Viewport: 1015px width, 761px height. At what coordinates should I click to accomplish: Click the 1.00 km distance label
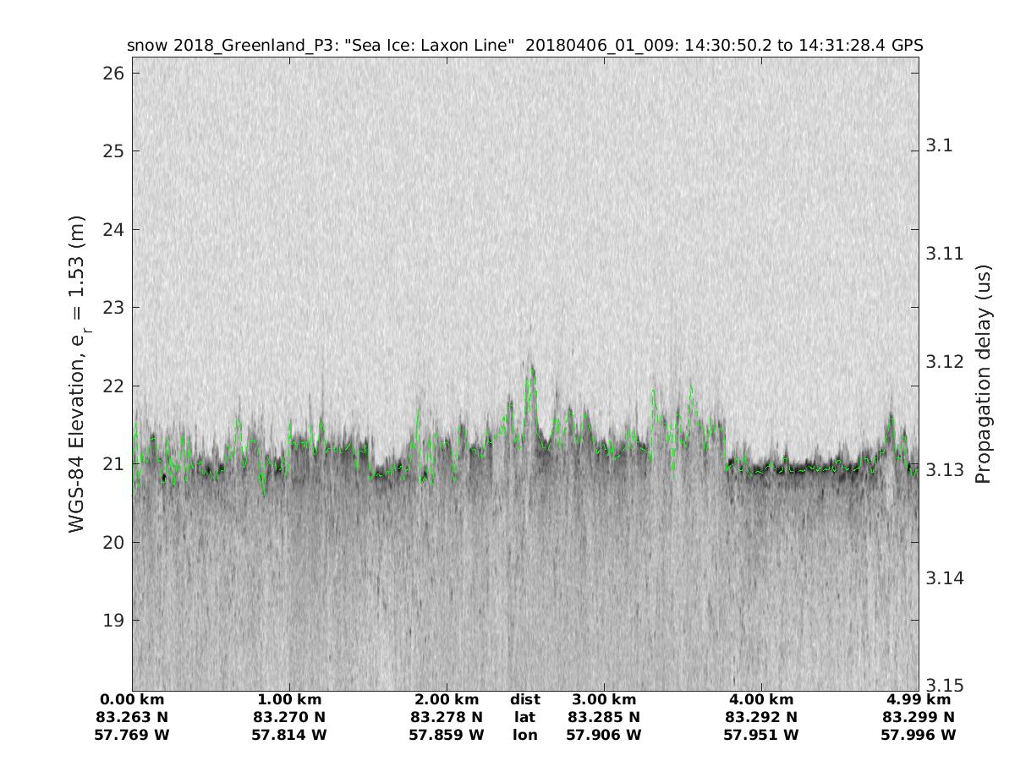(289, 699)
